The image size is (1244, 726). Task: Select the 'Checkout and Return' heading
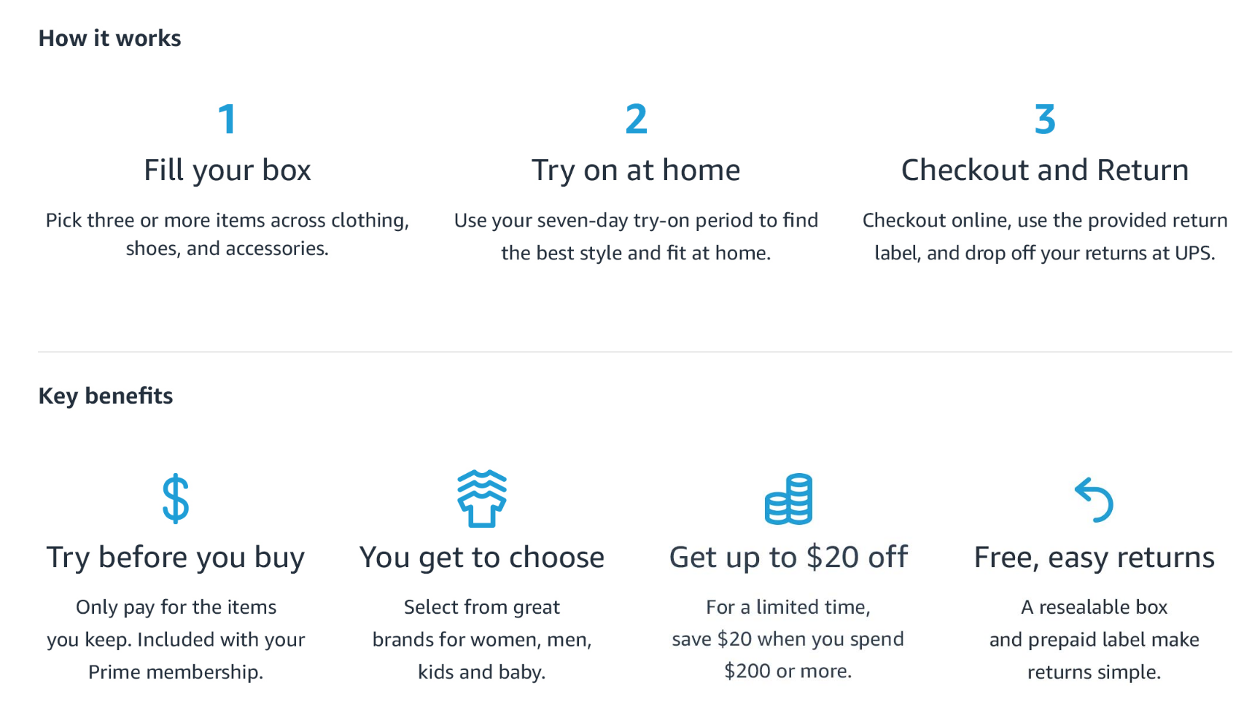[x=1045, y=170]
